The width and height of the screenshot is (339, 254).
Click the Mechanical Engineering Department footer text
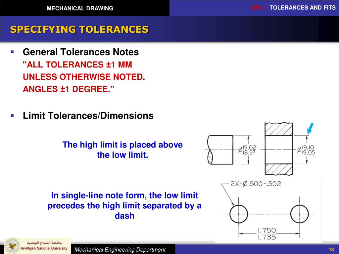click(x=120, y=249)
